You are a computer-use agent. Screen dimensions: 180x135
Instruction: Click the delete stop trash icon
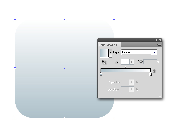click(x=154, y=71)
